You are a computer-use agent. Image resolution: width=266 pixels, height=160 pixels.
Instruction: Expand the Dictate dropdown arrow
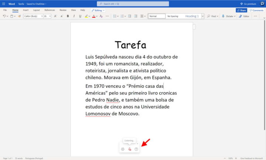pos(235,16)
